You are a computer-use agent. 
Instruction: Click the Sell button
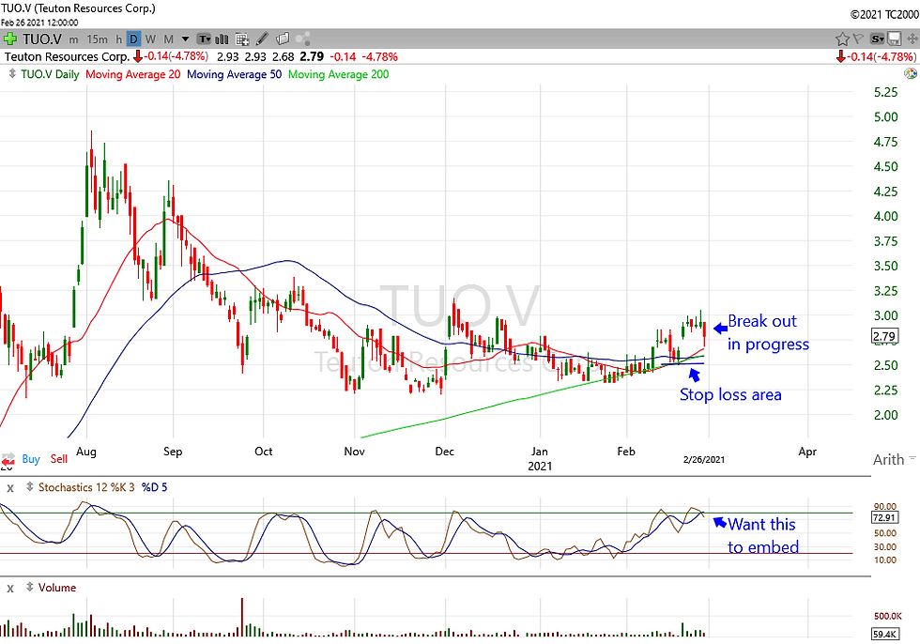58,459
